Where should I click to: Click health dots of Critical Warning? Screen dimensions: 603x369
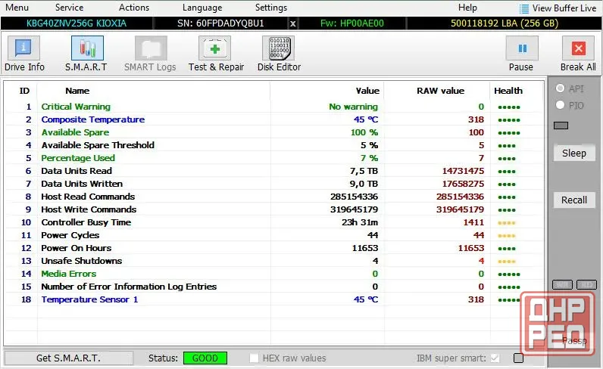coord(509,107)
